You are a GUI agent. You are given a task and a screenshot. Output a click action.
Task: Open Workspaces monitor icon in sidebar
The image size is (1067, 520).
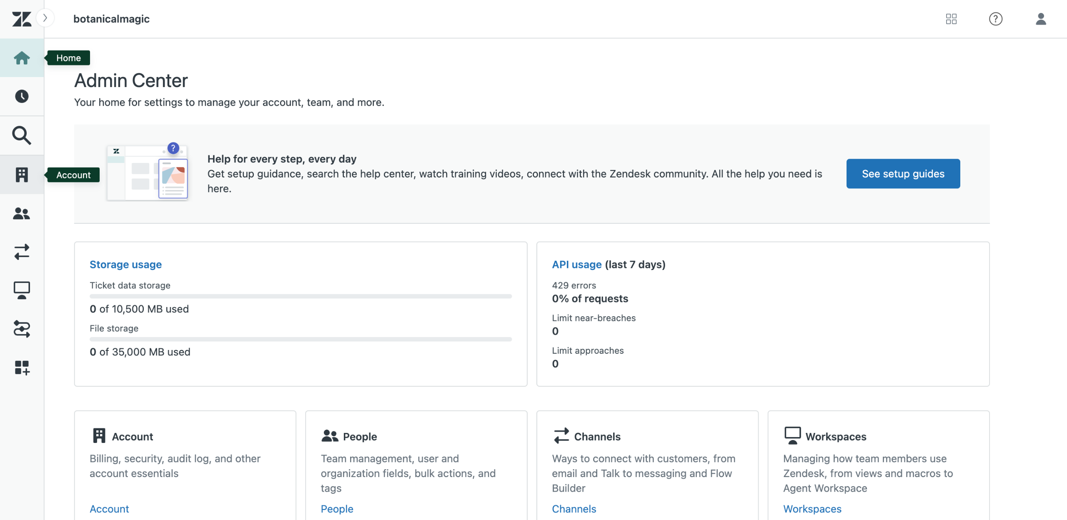[22, 290]
